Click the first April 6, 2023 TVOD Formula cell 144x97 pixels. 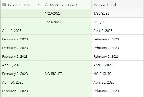[x=22, y=30]
